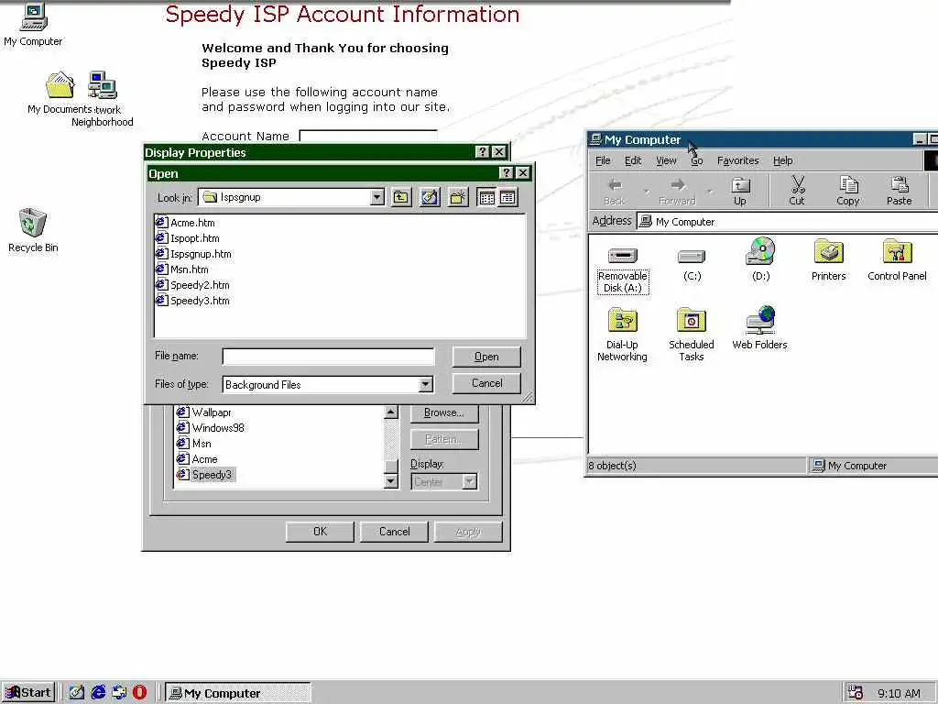The image size is (938, 704).
Task: Click into the File name input field
Action: point(328,357)
